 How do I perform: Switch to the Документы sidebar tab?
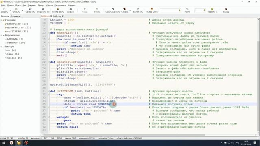click(x=15, y=16)
